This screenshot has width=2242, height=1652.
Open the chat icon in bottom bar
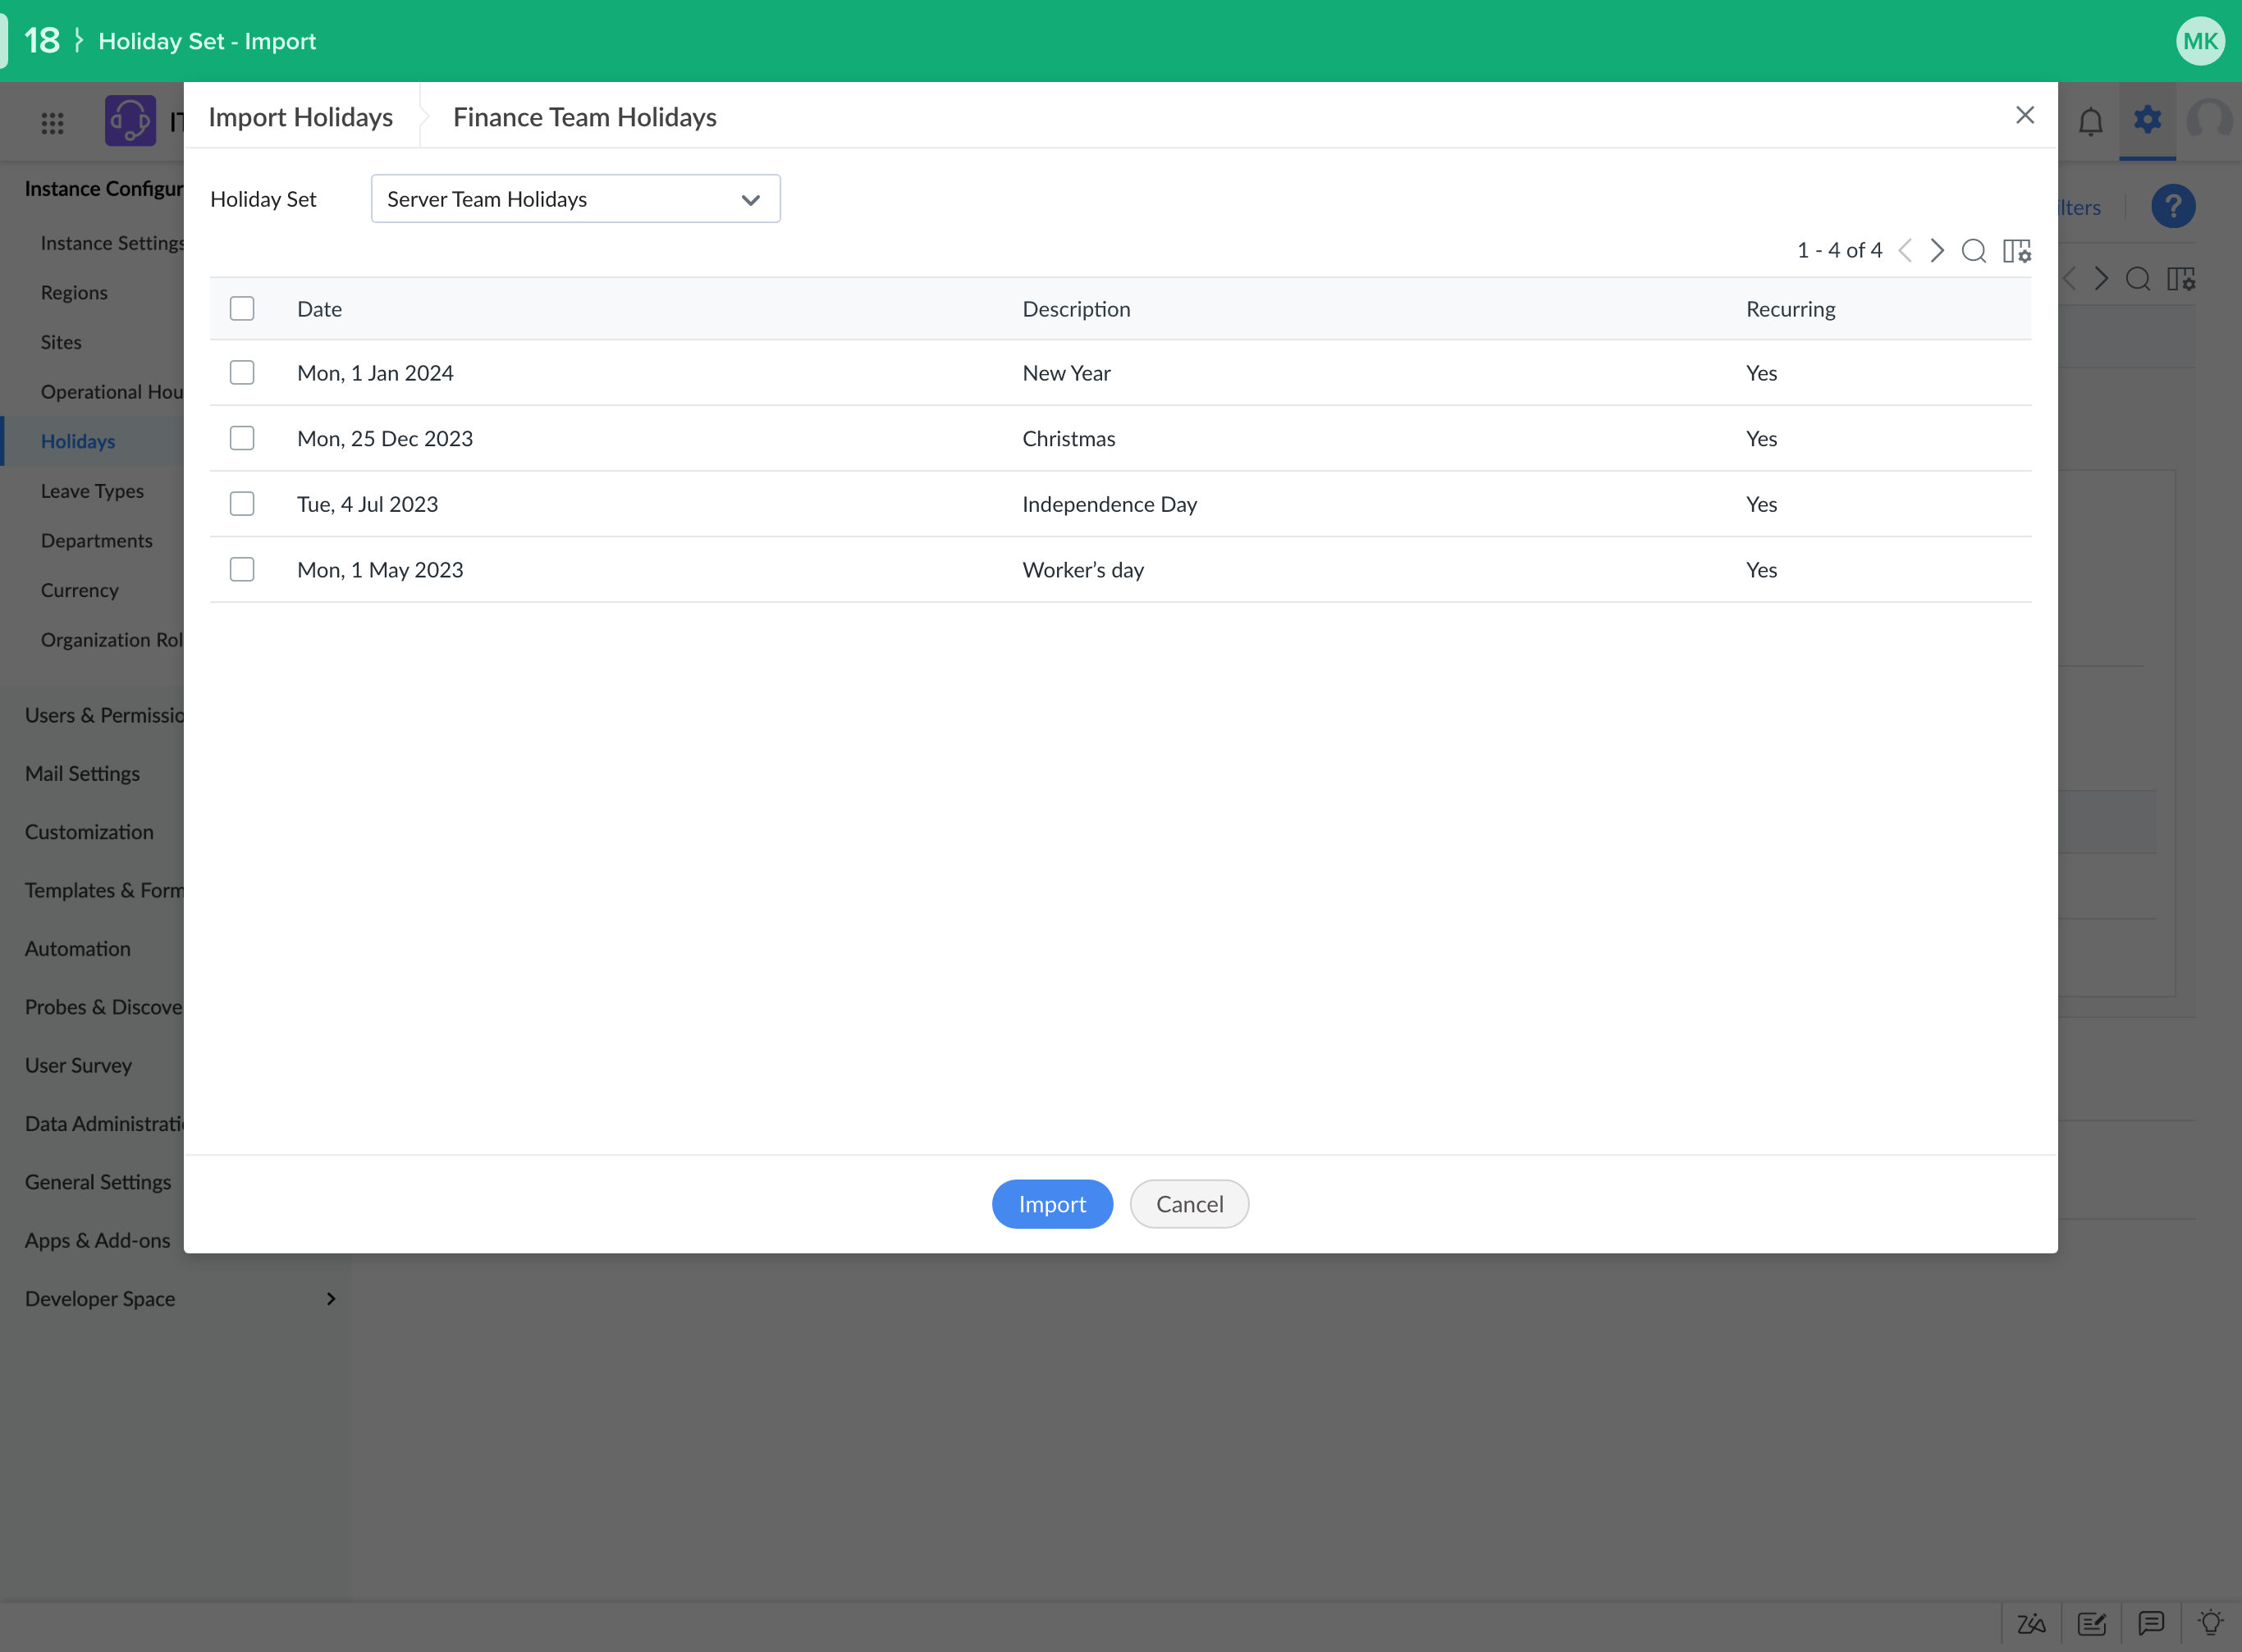2151,1623
